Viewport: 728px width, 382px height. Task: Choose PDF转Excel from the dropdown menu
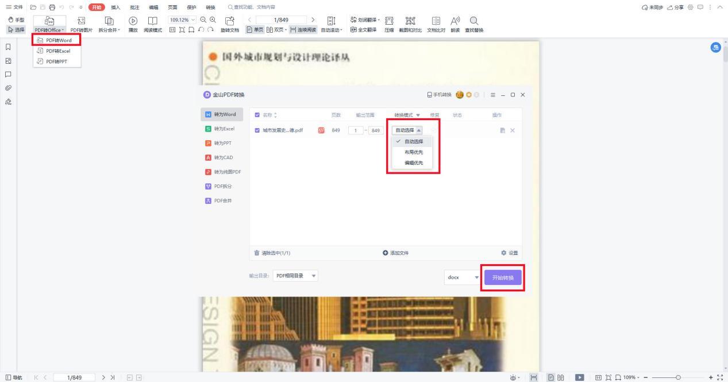(57, 51)
